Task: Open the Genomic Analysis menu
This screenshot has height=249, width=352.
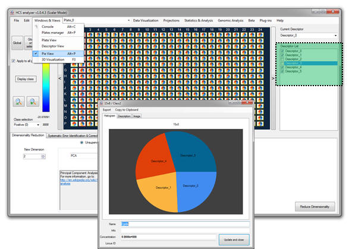Action: (x=231, y=20)
